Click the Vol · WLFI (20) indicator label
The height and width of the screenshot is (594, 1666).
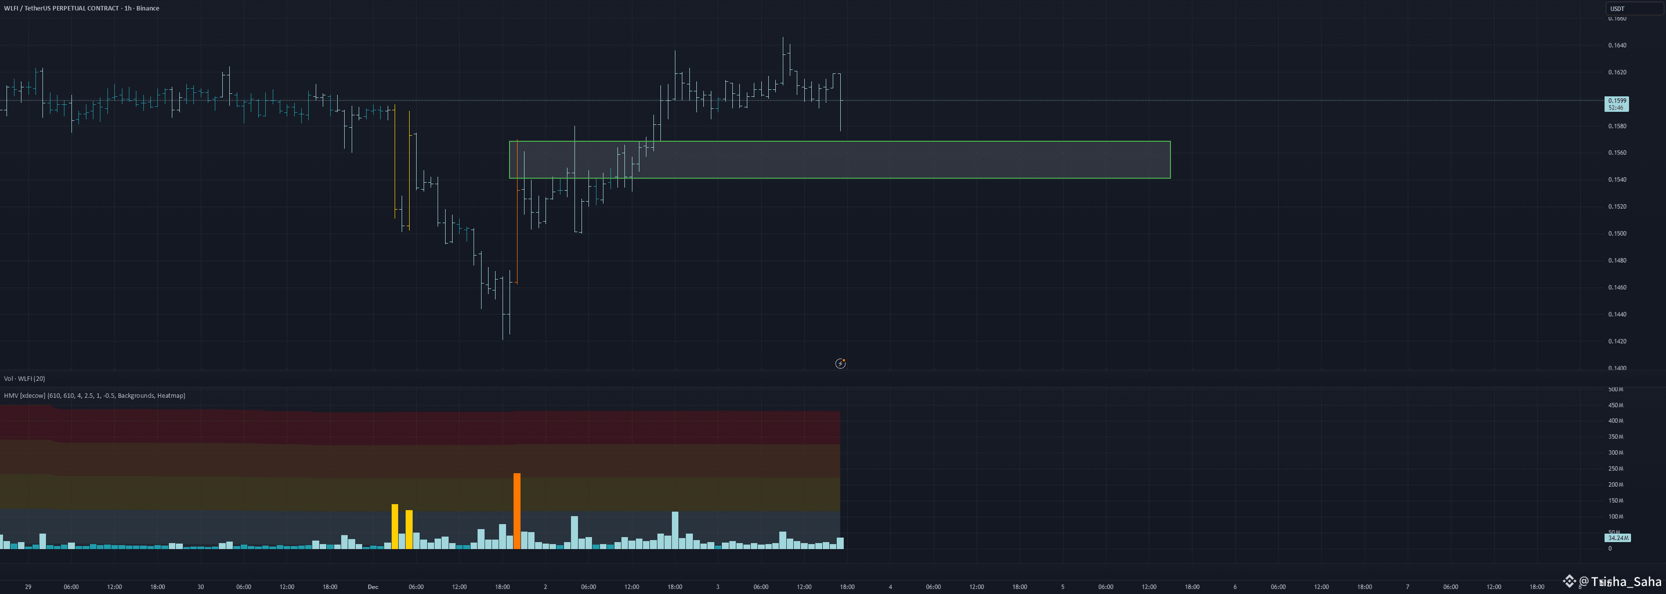pos(24,379)
